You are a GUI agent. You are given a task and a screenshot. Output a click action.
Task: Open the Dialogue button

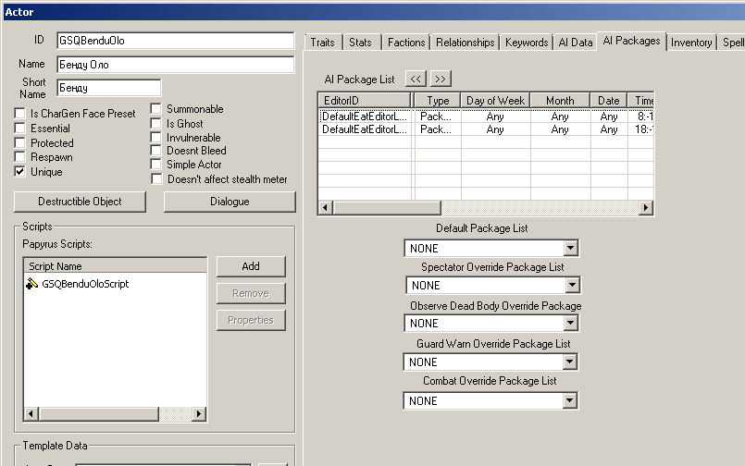point(230,202)
